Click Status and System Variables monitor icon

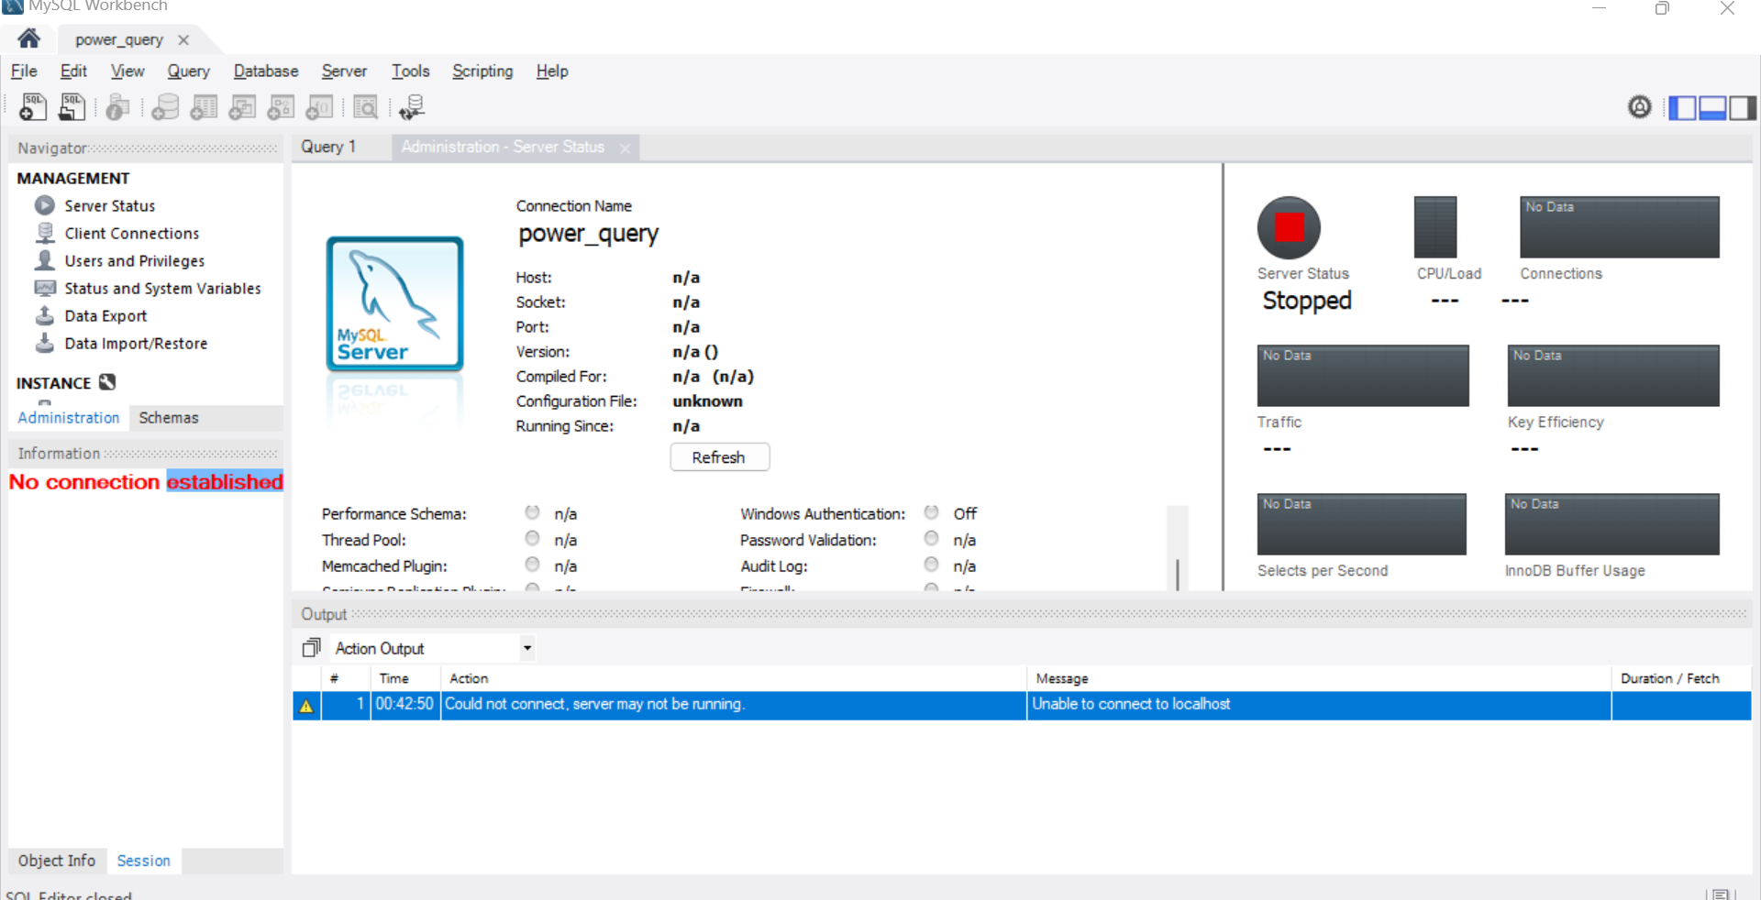pos(44,288)
